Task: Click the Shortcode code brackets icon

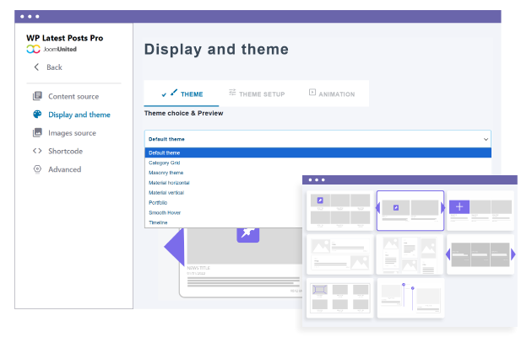Action: coord(36,152)
